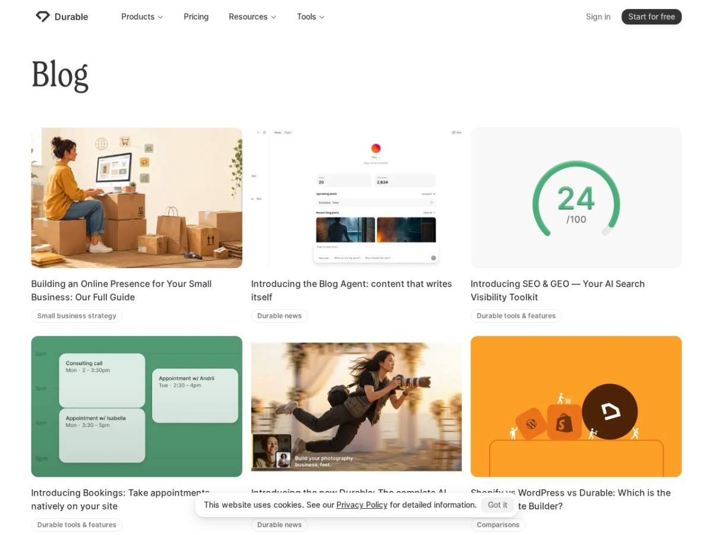Open the Resources dropdown menu

coord(253,17)
